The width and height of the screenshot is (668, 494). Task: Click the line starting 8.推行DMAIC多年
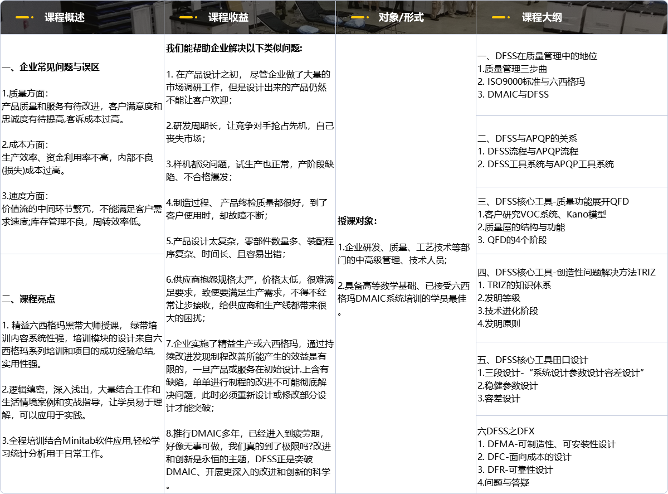[x=245, y=433]
